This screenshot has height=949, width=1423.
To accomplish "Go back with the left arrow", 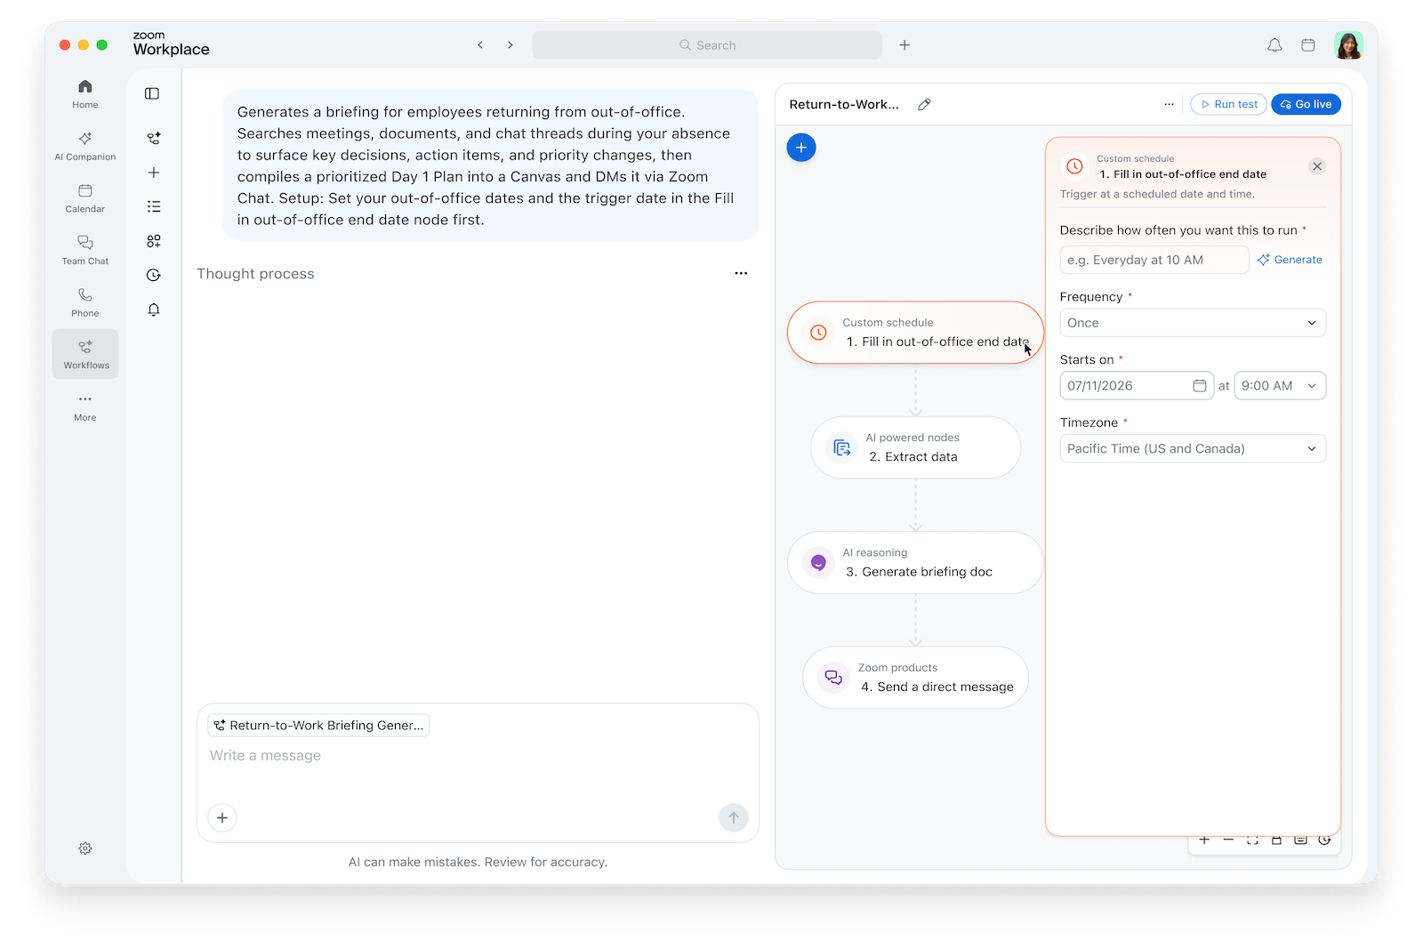I will tap(480, 44).
